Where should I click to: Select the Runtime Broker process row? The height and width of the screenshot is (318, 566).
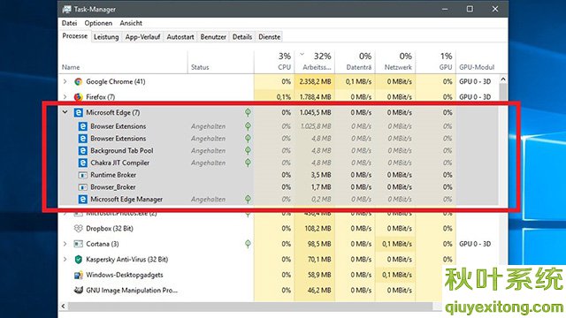coord(279,175)
